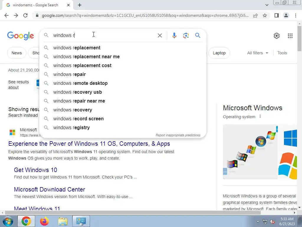Select suggestion 'windows remote desktop'
This screenshot has width=302, height=227.
123,83
